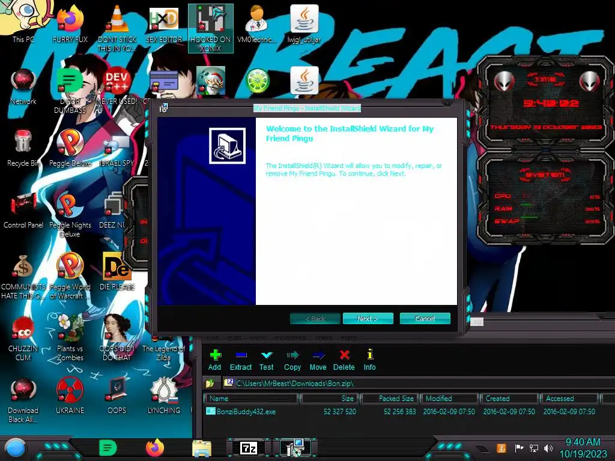Select the lwjgl_util.jar file icon

[304, 23]
